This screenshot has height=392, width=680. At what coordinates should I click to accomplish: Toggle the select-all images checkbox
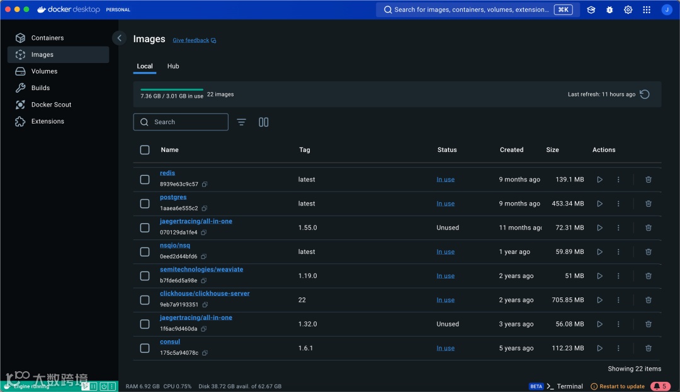[145, 150]
